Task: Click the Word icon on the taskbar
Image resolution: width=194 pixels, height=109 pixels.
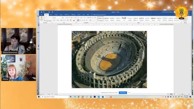Action: [x=102, y=97]
